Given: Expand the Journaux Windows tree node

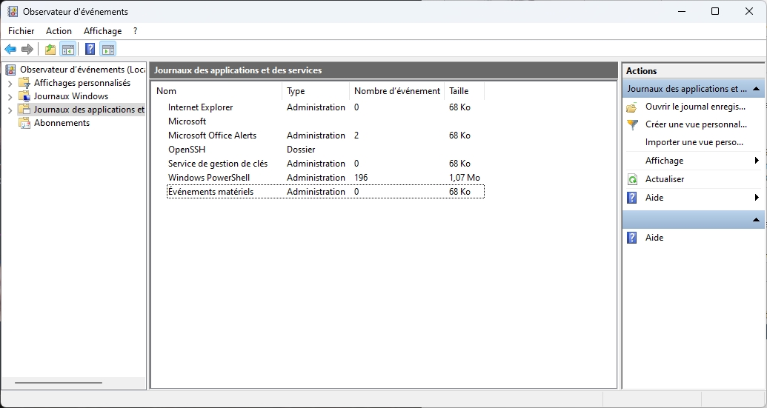Looking at the screenshot, I should 10,97.
